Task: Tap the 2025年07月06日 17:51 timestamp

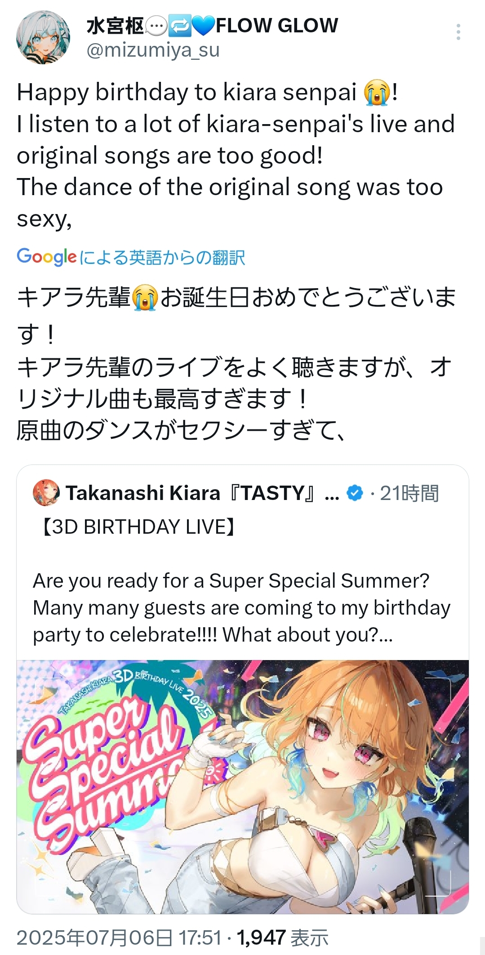Action: coord(119,938)
